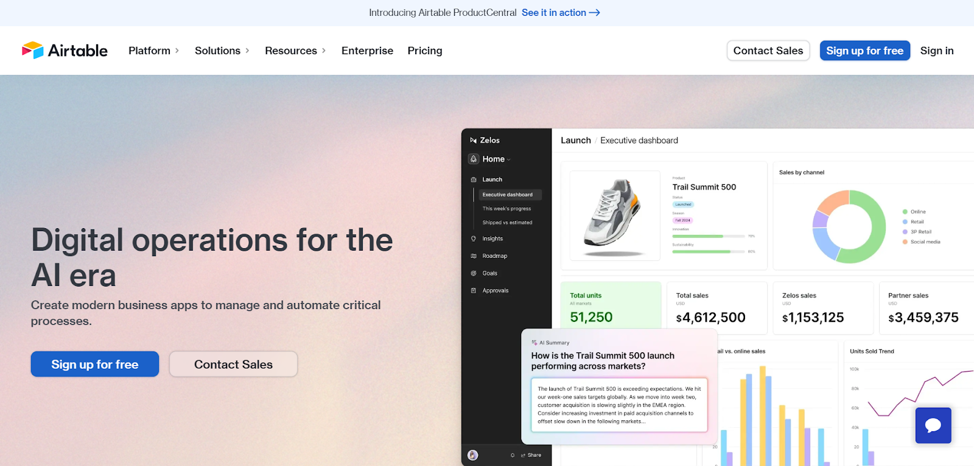Click the 3P Retail legend label

click(921, 232)
